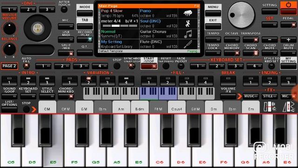The image size is (298, 168).
Task: Click the transpose minus button
Action: point(270,40)
